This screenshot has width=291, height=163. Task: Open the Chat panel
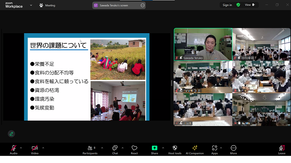pyautogui.click(x=115, y=150)
